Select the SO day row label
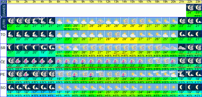This screenshot has width=202, height=97. (x=3, y=88)
